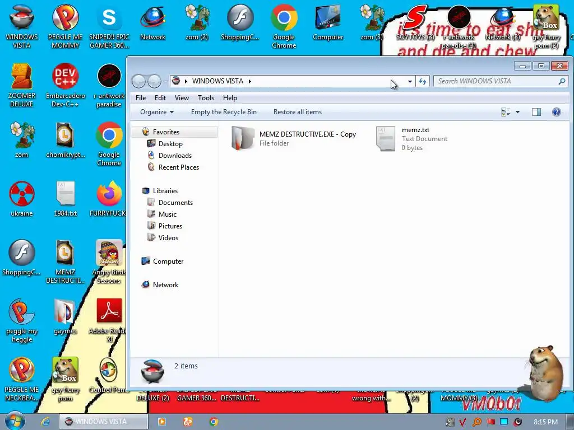Open the File menu
574x430 pixels.
(141, 97)
